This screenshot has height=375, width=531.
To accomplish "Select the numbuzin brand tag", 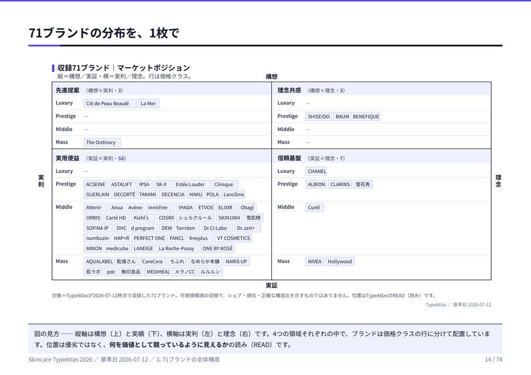I will pos(97,238).
